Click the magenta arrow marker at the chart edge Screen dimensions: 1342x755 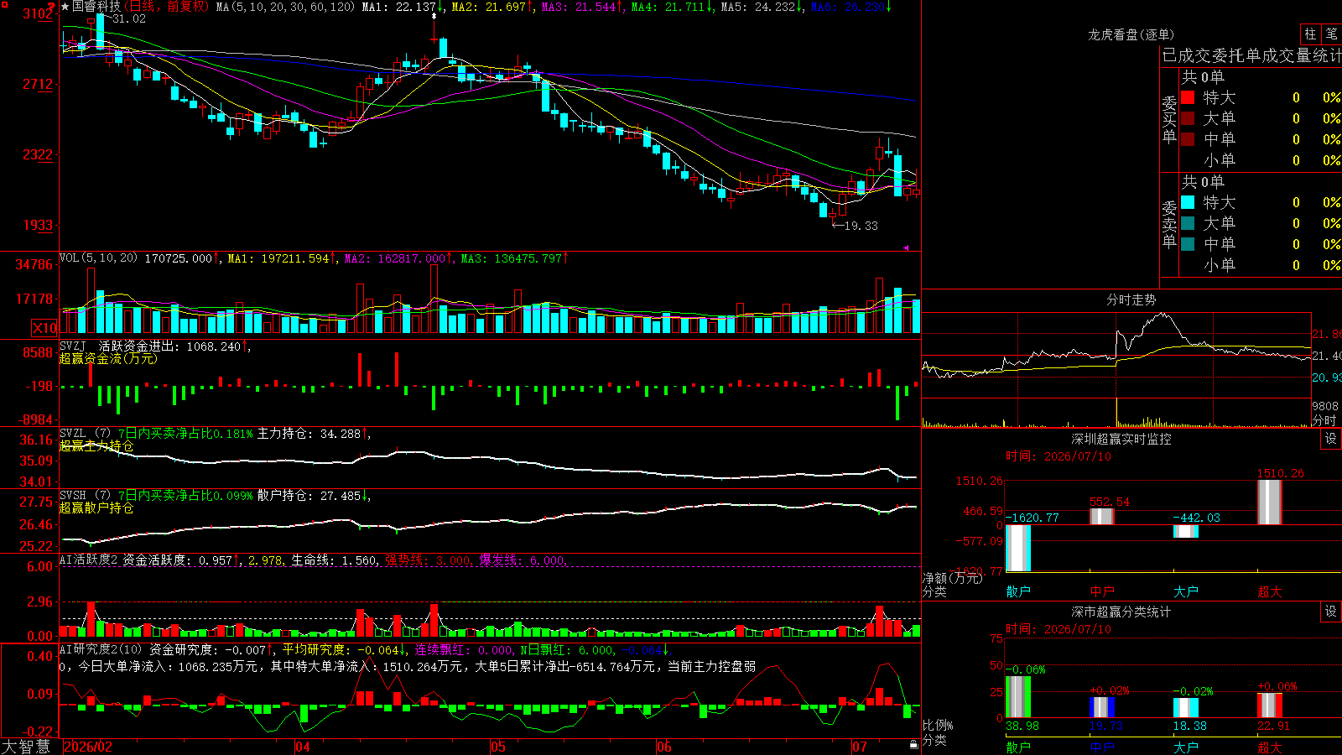(x=906, y=247)
